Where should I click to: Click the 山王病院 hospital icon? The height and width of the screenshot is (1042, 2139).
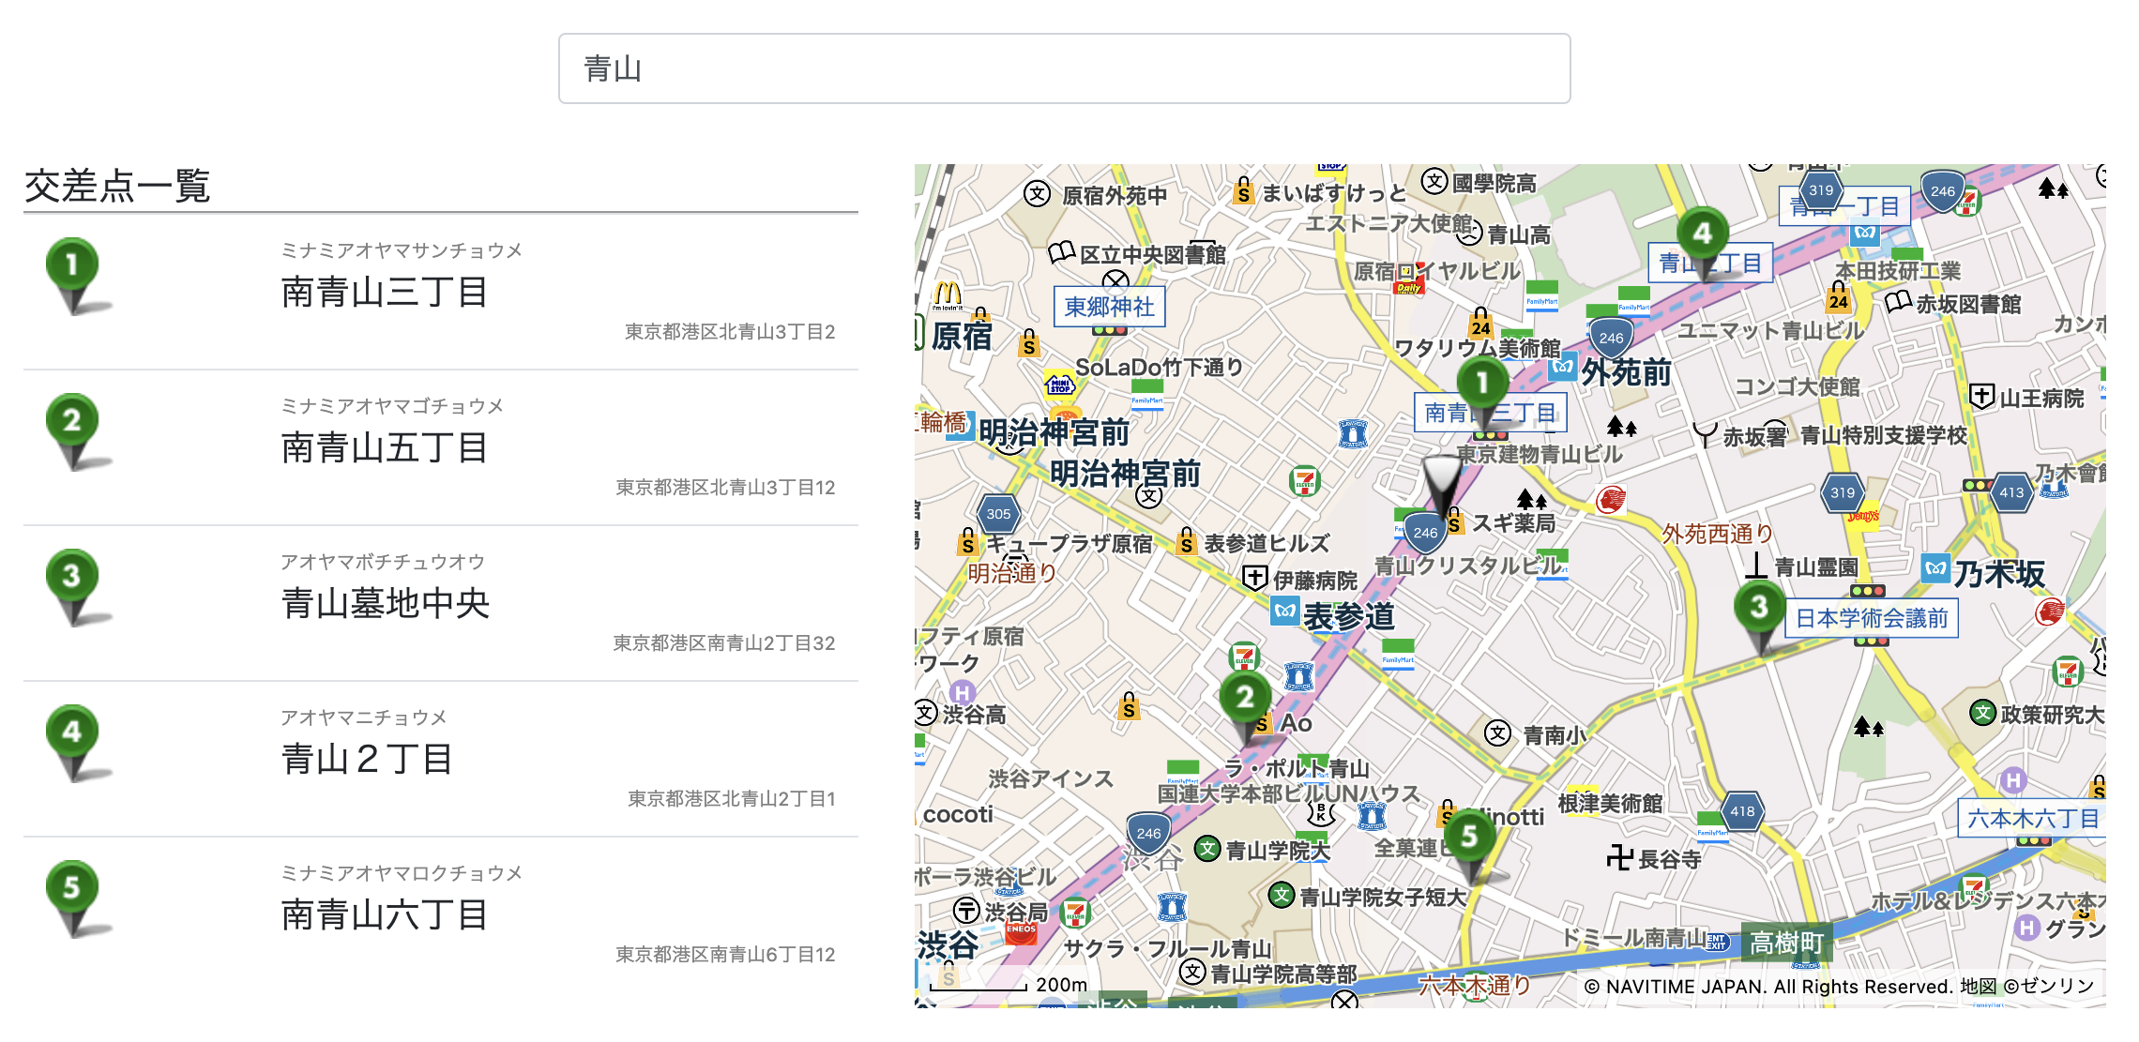tap(1981, 397)
